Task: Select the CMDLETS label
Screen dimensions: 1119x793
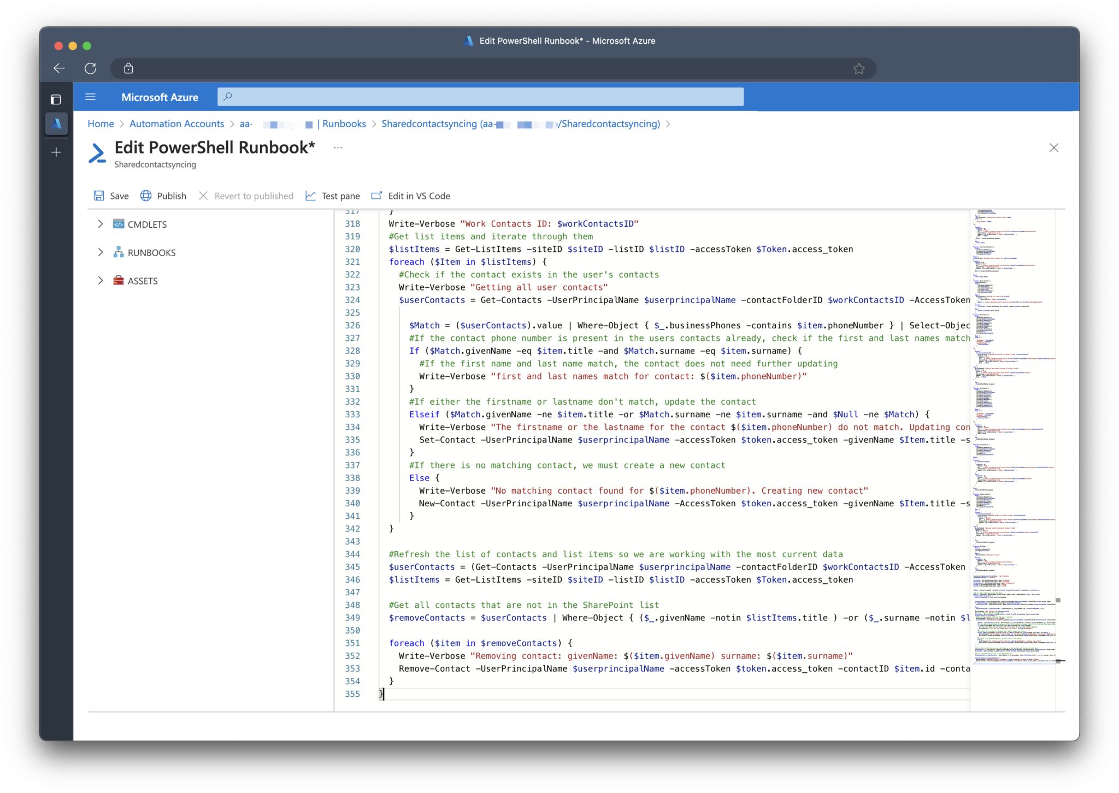Action: (x=148, y=224)
